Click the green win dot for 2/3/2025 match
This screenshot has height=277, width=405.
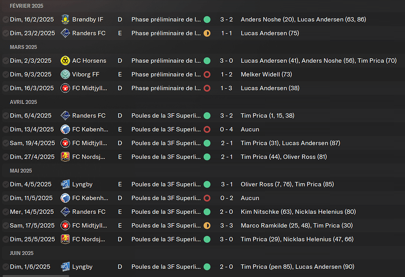point(207,61)
